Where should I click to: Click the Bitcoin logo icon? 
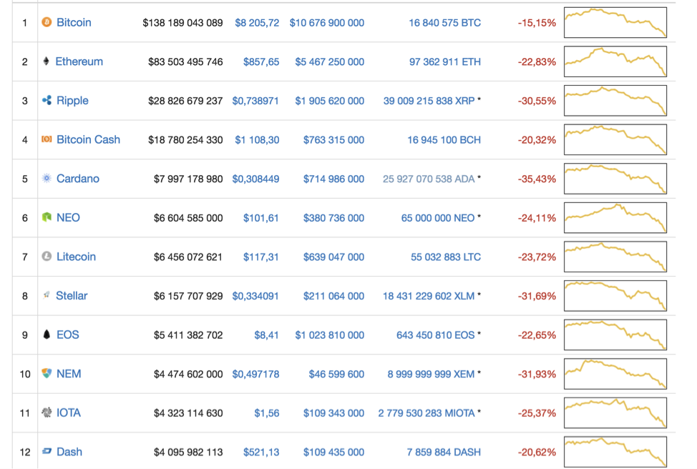[46, 22]
